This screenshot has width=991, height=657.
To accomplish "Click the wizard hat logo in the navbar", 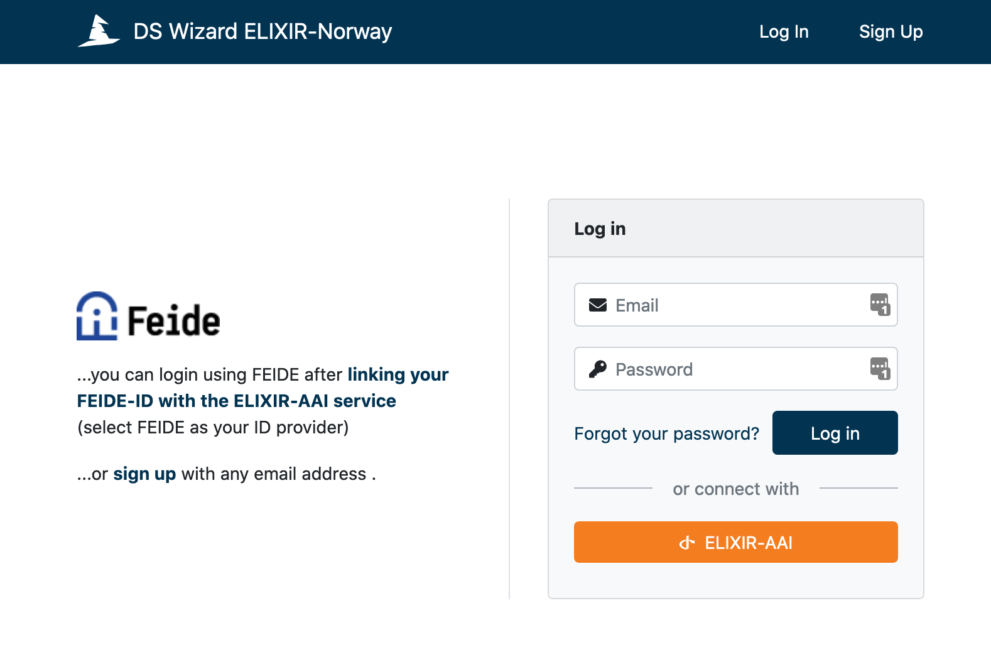I will point(99,31).
